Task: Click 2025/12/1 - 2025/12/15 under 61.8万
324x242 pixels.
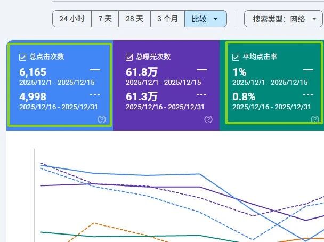Action: 164,83
